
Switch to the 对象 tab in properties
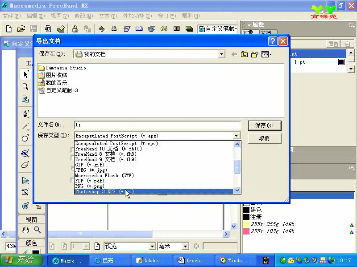250,32
